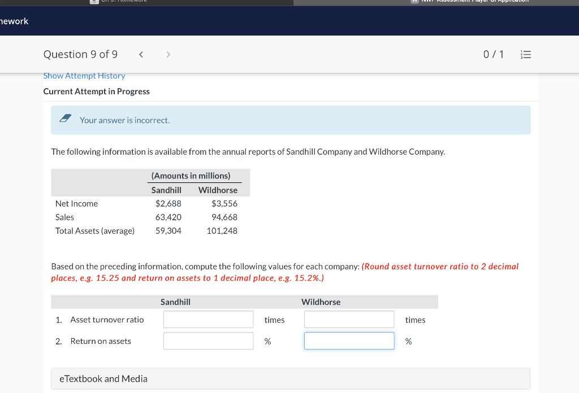Click the 0 / 1 score indicator

coord(493,55)
